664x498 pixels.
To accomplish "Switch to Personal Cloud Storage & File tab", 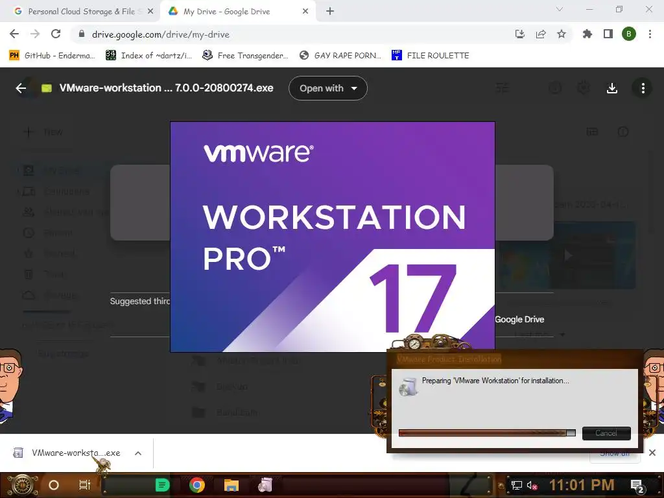I will (80, 12).
